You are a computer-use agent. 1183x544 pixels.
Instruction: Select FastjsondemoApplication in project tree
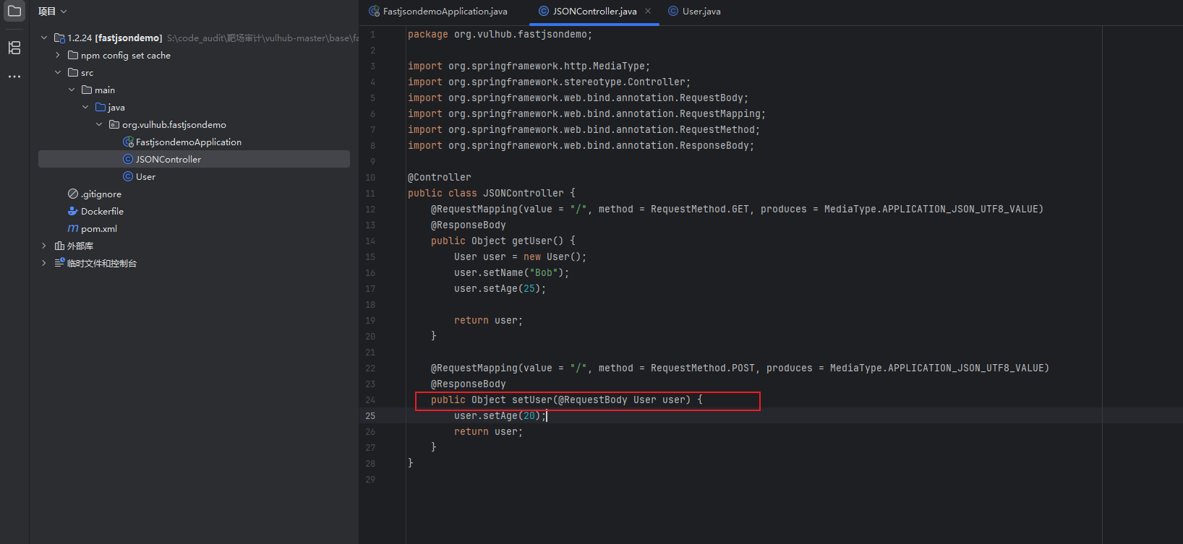pyautogui.click(x=189, y=142)
